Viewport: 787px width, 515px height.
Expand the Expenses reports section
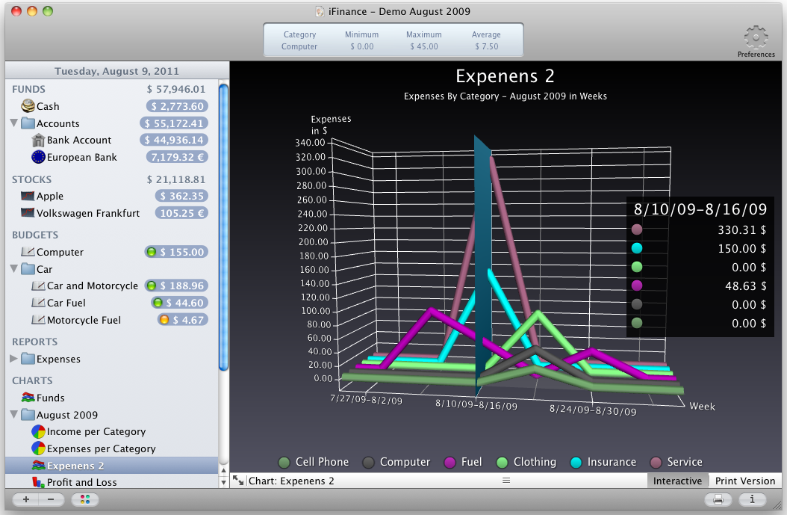tap(14, 358)
